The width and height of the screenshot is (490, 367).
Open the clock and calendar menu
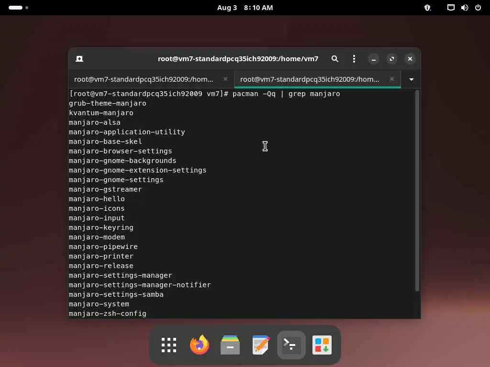coord(245,8)
